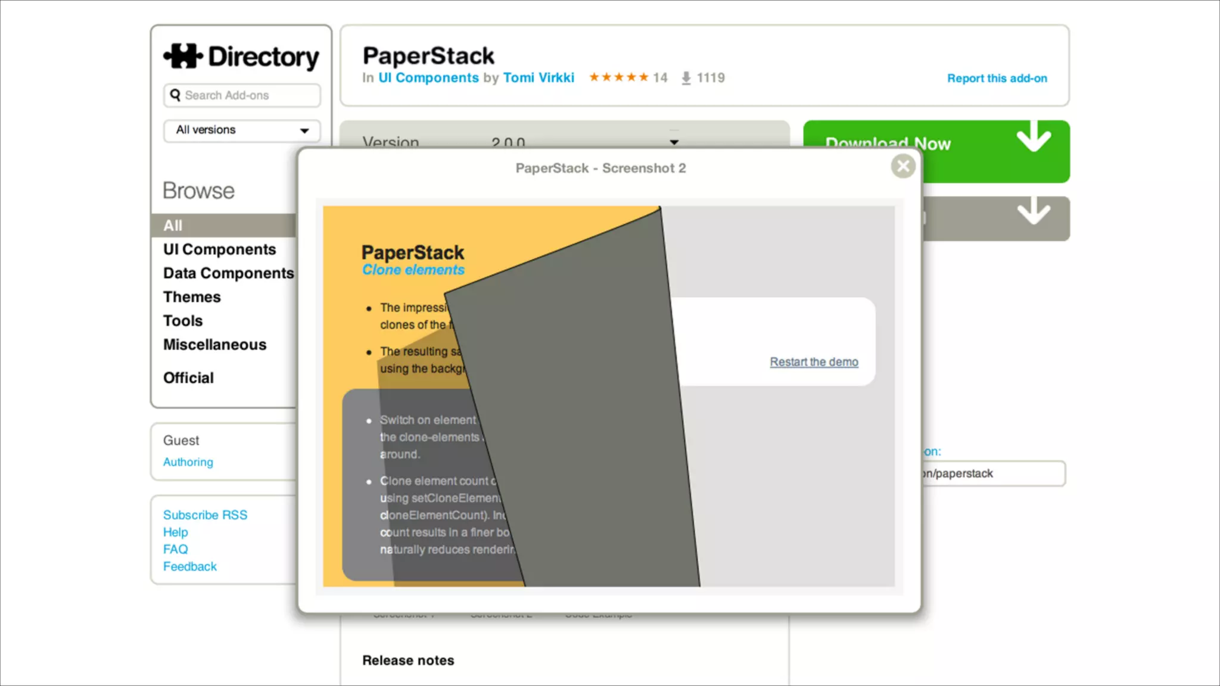Click the Directory puzzle piece logo
This screenshot has width=1220, height=686.
coord(183,57)
